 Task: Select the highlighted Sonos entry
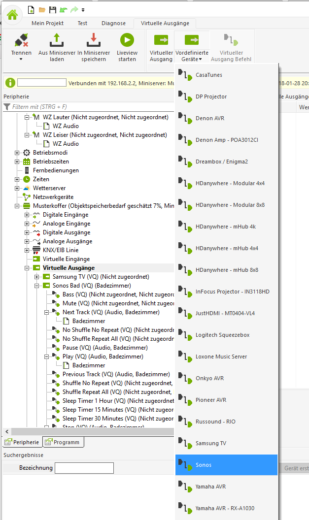[x=226, y=465]
